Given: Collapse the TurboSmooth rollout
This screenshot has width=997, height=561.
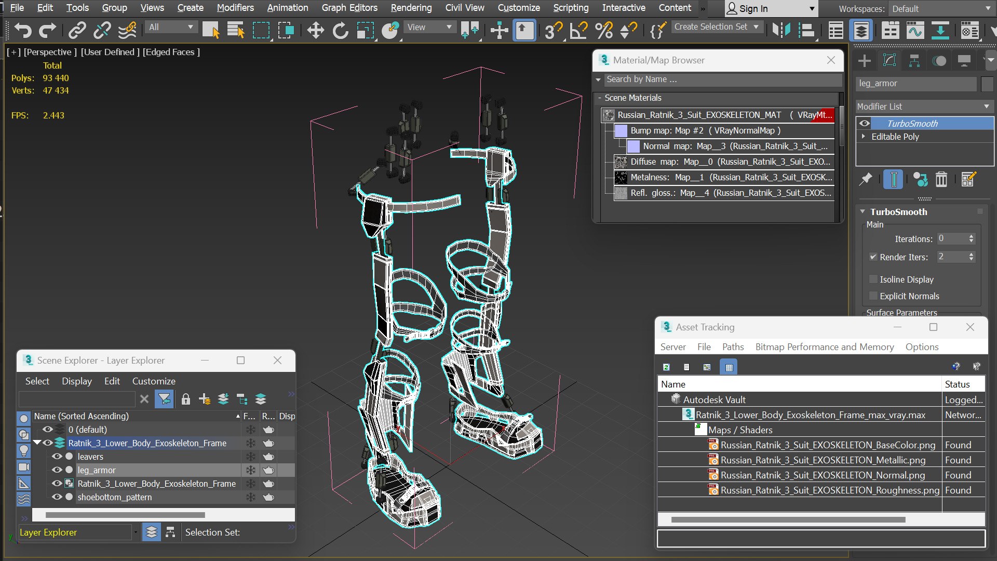Looking at the screenshot, I should pyautogui.click(x=863, y=212).
